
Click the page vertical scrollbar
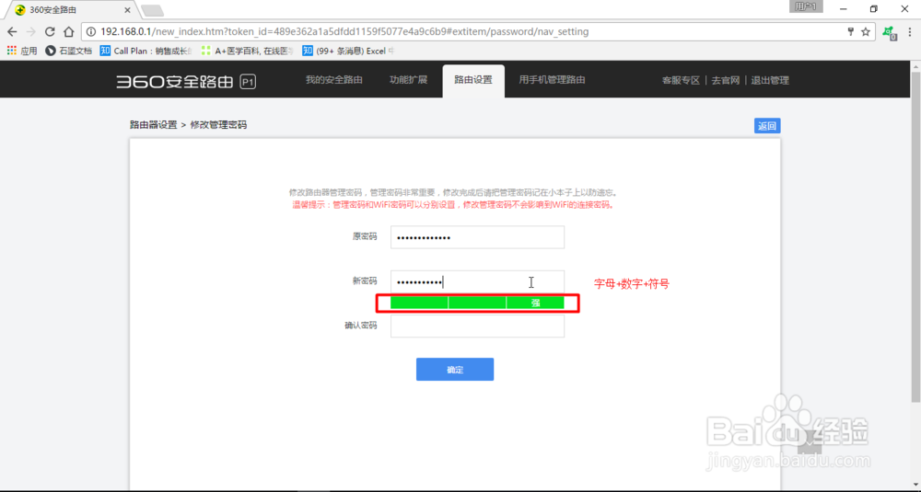point(915,236)
